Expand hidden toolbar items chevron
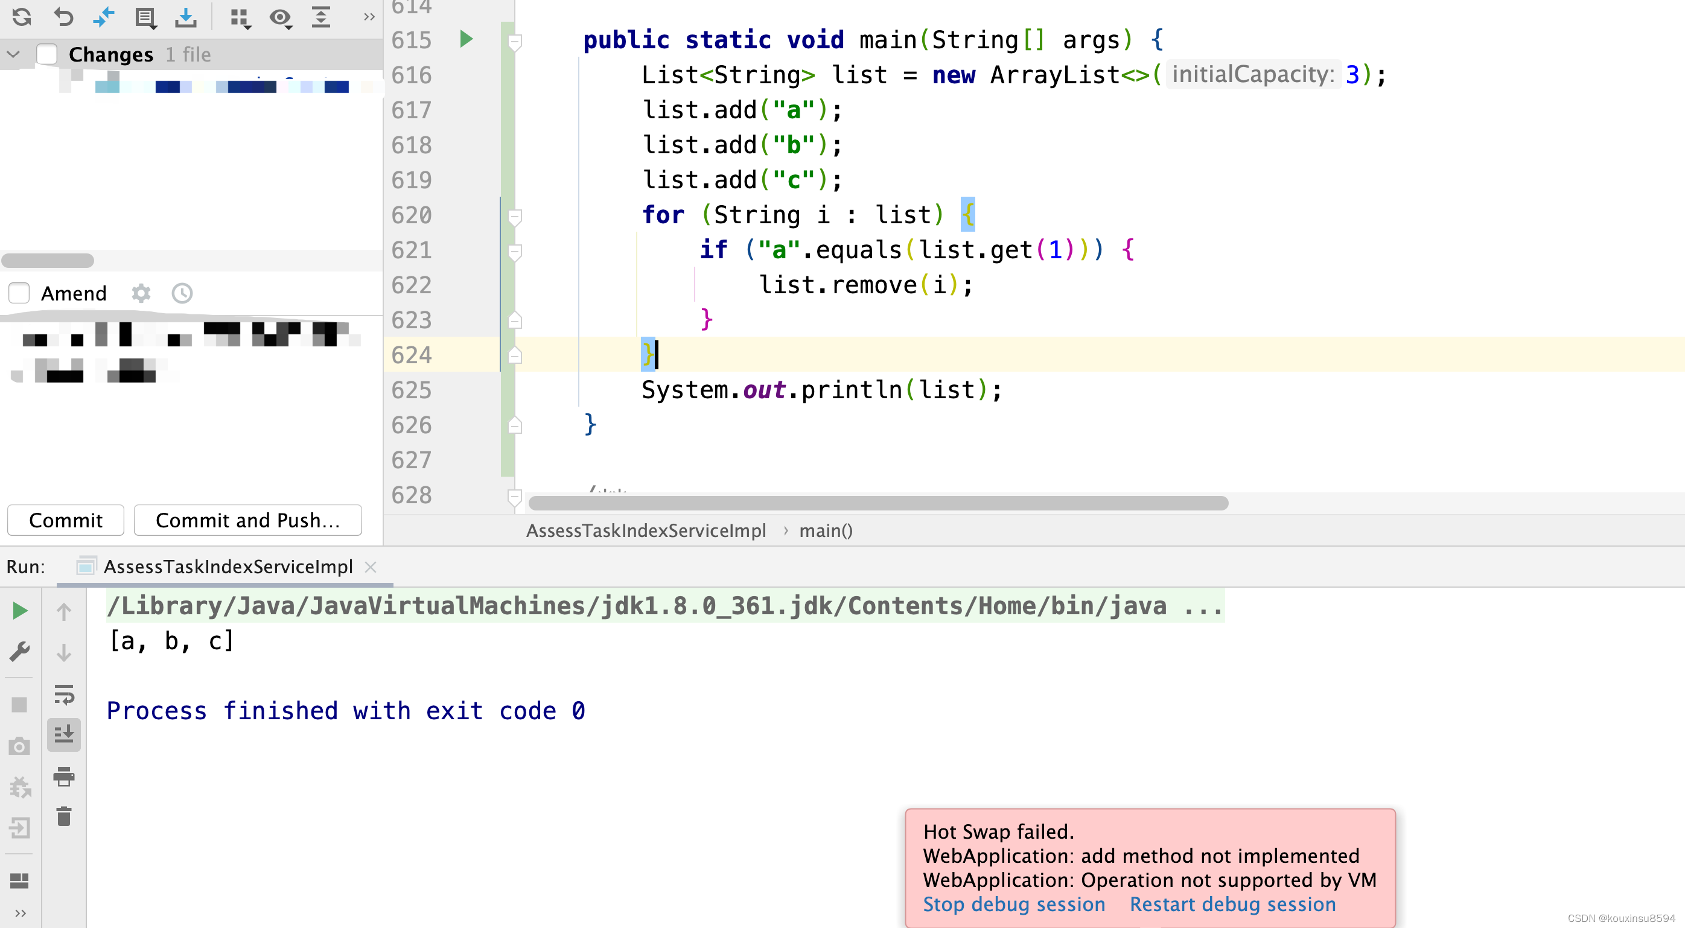The image size is (1685, 928). [x=369, y=17]
